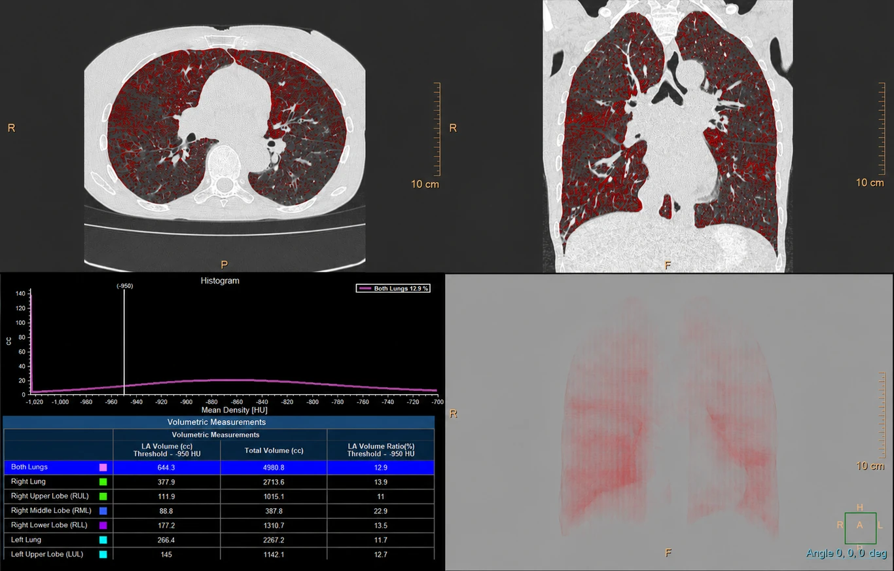Screen dimensions: 894x571
Task: Click the Both Lungs pink color swatch
Action: click(x=103, y=468)
